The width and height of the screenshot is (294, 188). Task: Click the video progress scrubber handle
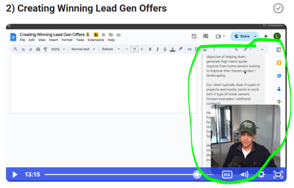(x=197, y=175)
